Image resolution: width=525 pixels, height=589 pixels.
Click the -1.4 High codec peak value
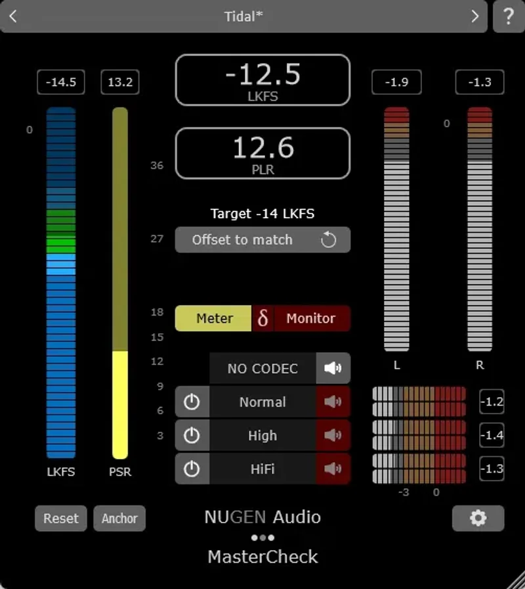click(492, 435)
